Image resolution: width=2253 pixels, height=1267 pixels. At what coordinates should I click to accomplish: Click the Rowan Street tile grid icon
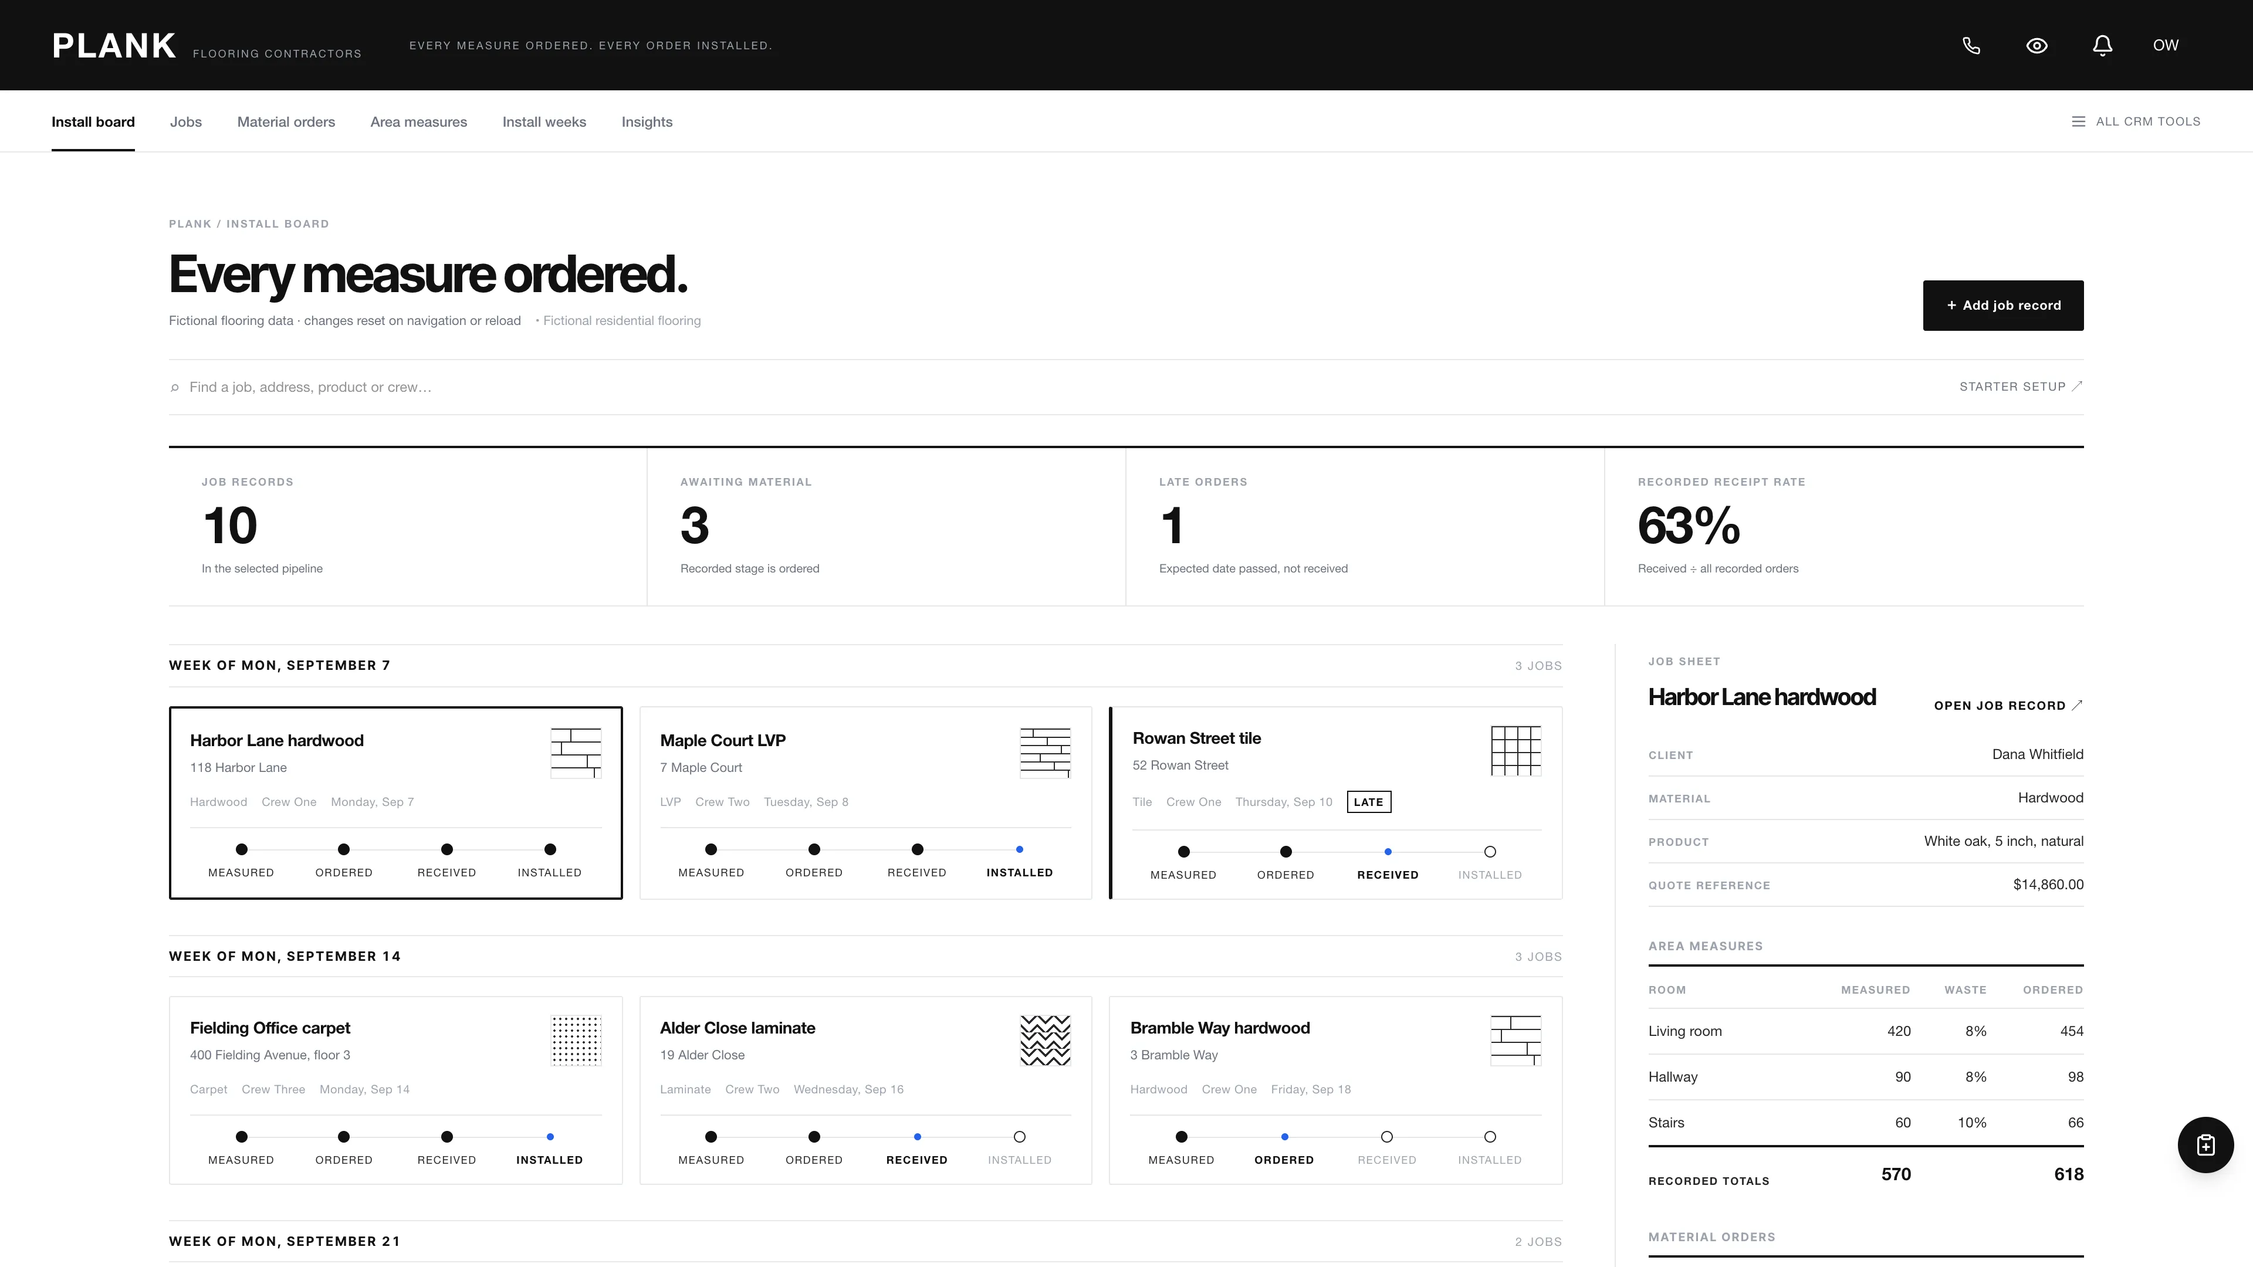pos(1515,750)
